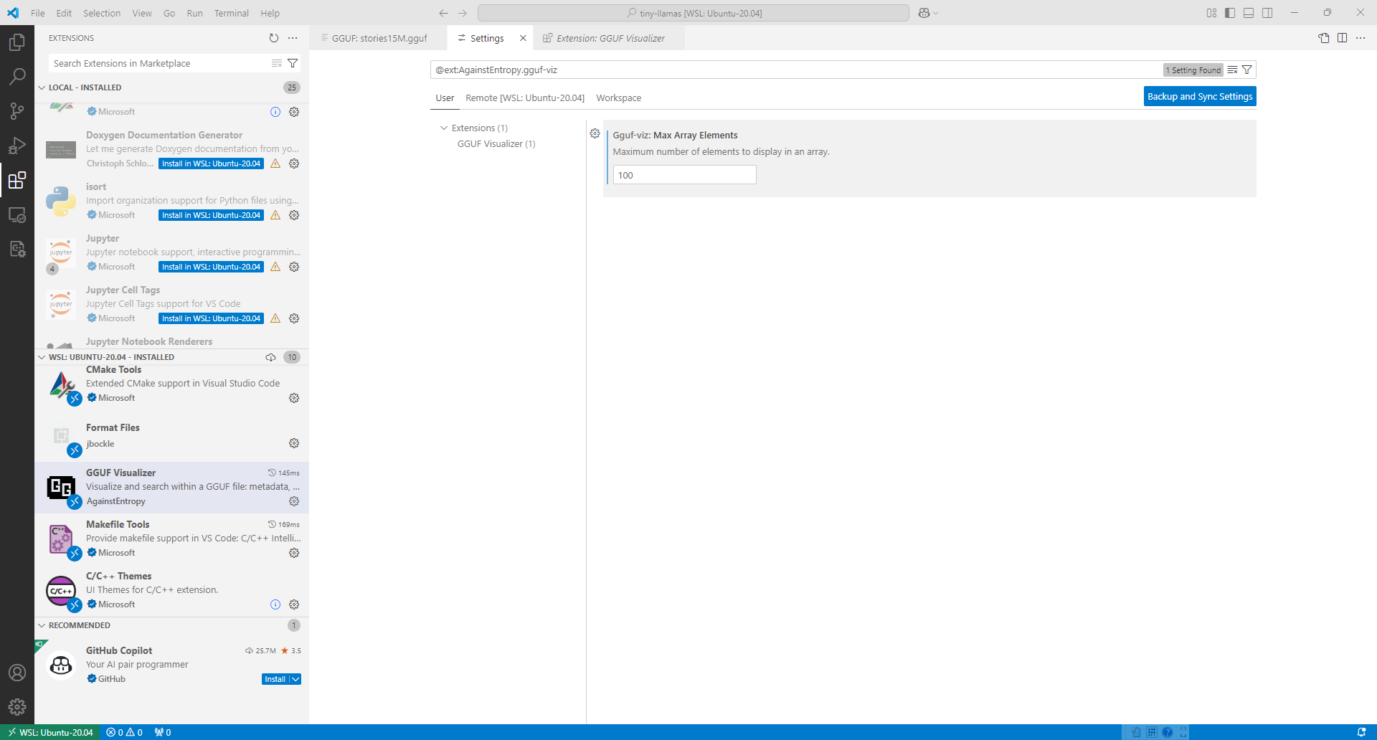This screenshot has width=1377, height=740.
Task: Click Backup and Sync Settings button
Action: (1200, 96)
